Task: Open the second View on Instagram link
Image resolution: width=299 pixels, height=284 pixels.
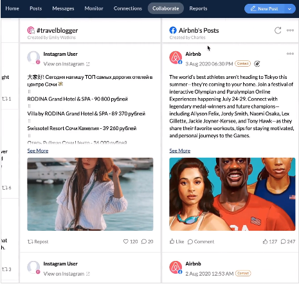Action: [66, 274]
